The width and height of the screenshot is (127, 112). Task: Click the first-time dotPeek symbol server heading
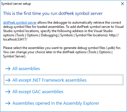[53, 14]
